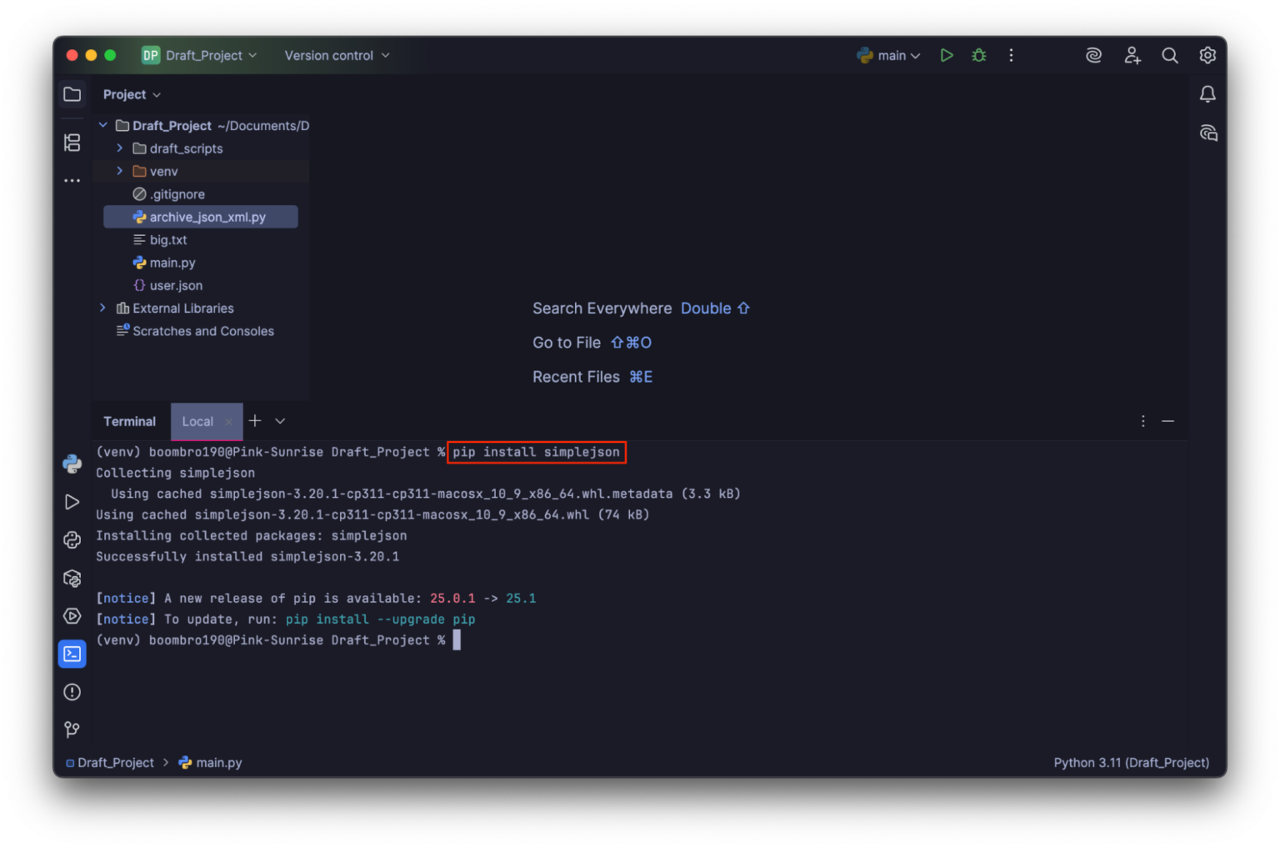Switch to the Local terminal tab
Image resolution: width=1280 pixels, height=848 pixels.
pos(197,421)
